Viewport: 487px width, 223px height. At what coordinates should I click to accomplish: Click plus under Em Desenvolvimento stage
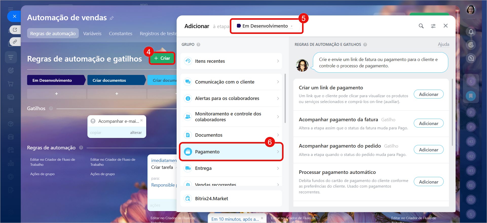tap(56, 94)
